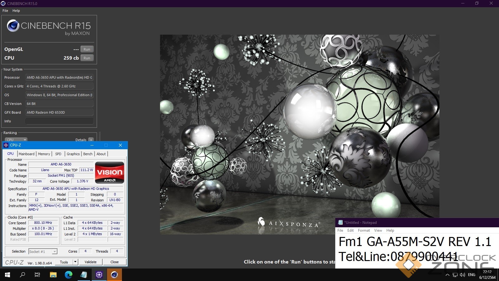Open CPU-Z from the taskbar
Screen dimensions: 499x281
pyautogui.click(x=99, y=275)
